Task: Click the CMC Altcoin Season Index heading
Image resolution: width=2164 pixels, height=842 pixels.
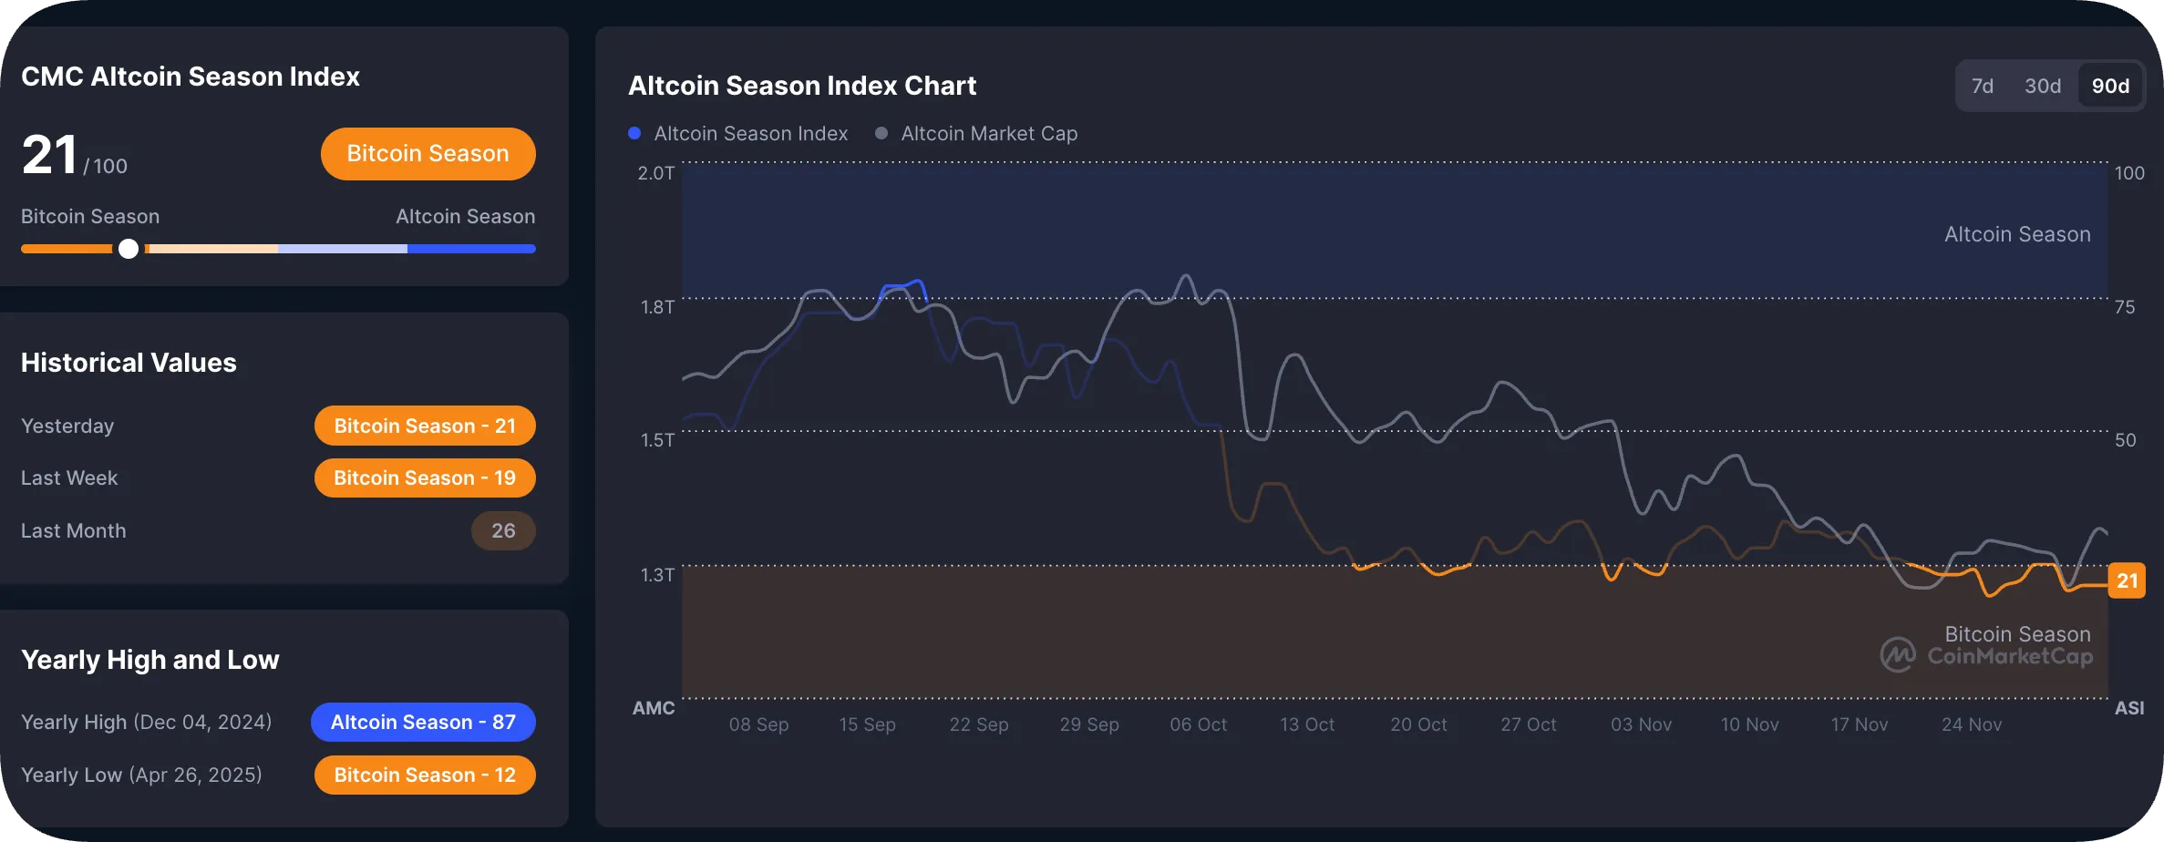Action: coord(191,77)
